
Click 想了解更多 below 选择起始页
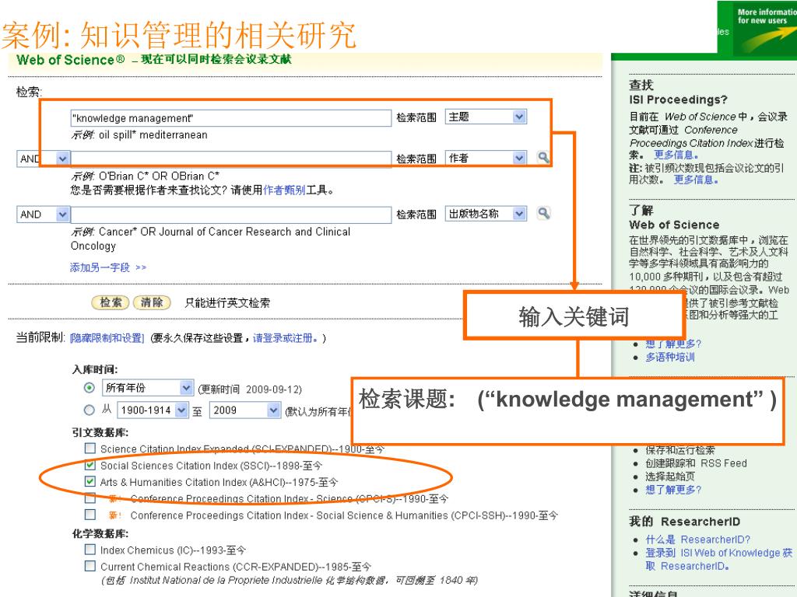pyautogui.click(x=673, y=490)
